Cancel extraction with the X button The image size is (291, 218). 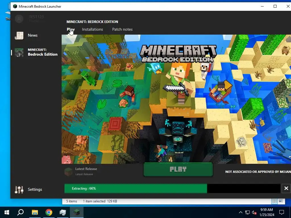pos(286,188)
